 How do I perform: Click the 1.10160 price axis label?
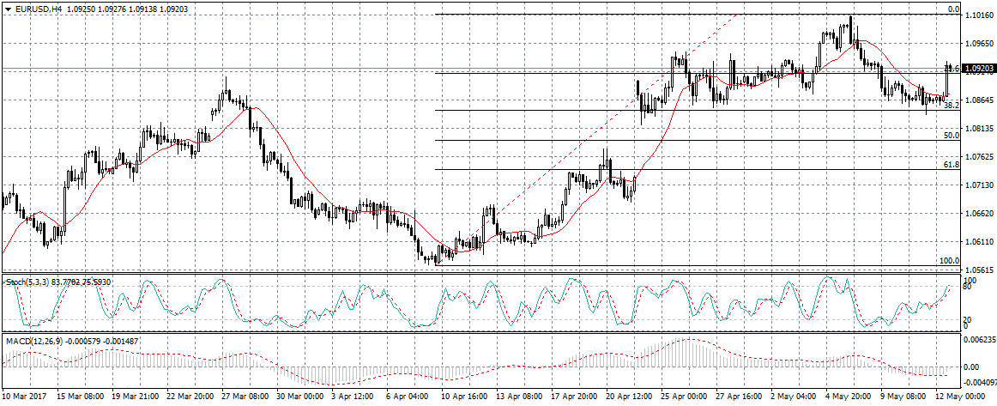coord(978,15)
